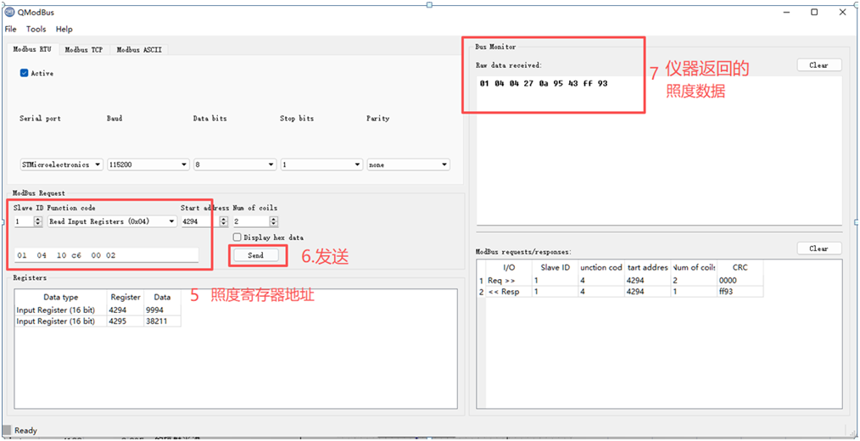The image size is (860, 441).
Task: Expand the Stop bits dropdown
Action: [x=321, y=165]
